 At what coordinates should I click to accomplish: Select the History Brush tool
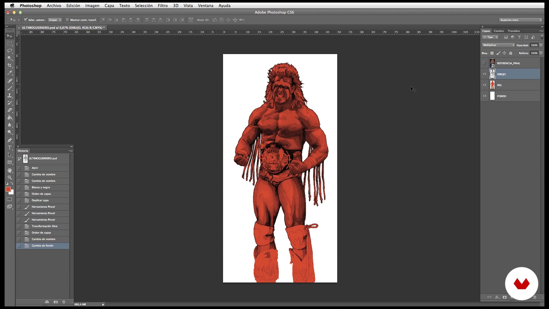(10, 103)
